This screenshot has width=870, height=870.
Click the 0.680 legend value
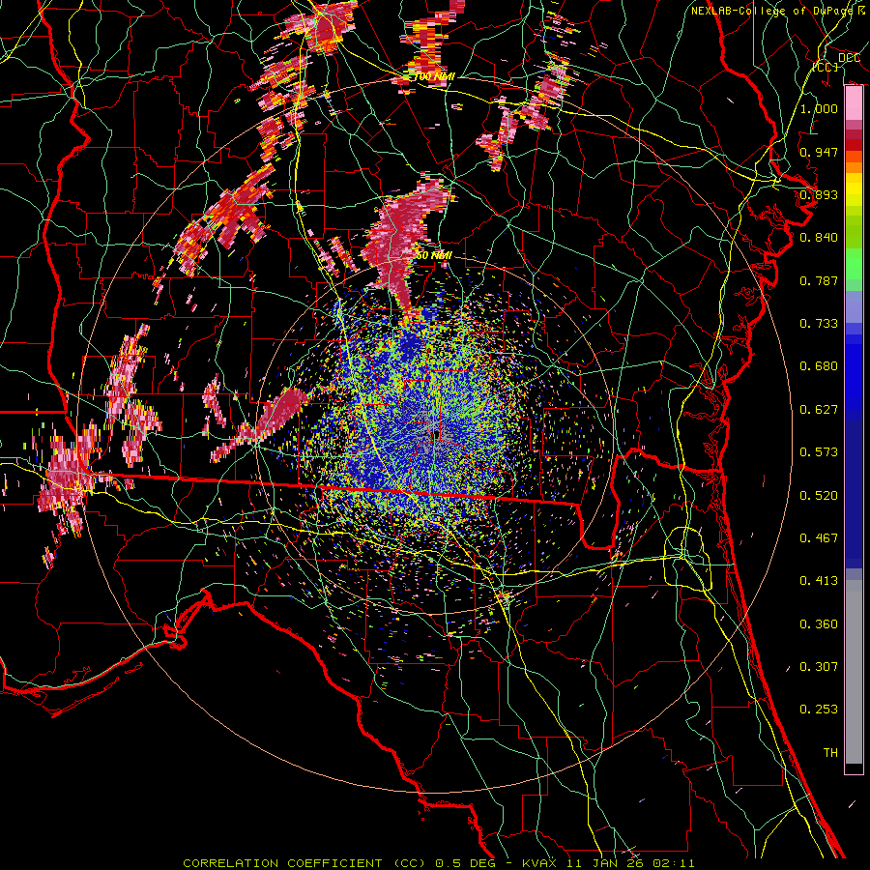coord(819,366)
